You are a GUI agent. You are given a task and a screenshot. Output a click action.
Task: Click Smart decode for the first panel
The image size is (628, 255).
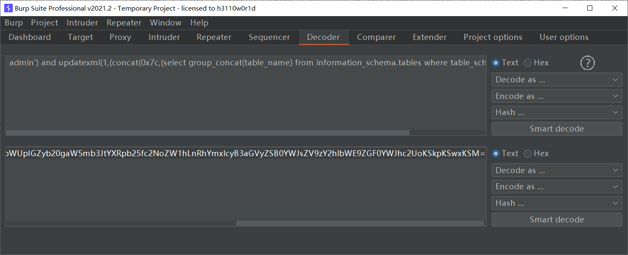coord(557,129)
